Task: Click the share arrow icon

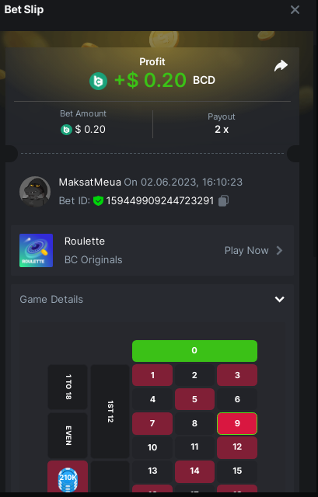Action: [281, 66]
